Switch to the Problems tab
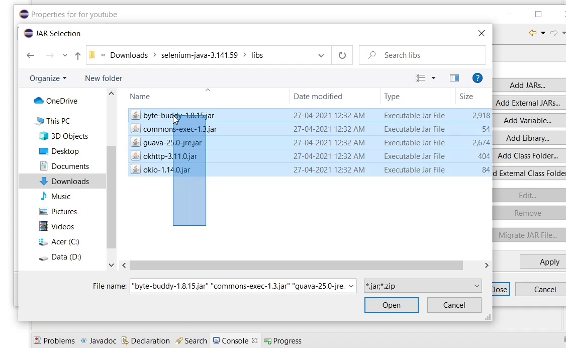Viewport: 566px width, 348px height. 54,341
